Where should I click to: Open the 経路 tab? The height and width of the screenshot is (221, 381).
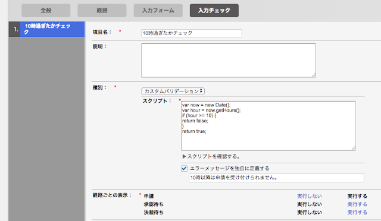coord(102,11)
